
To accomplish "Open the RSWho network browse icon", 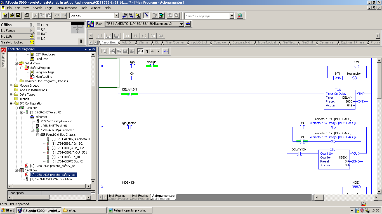I will coord(188,24).
